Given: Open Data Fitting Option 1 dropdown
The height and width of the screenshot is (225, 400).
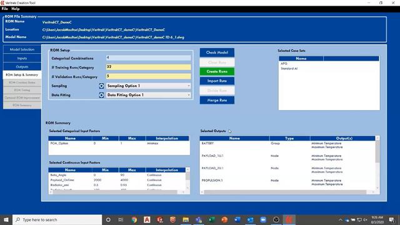Looking at the screenshot, I should tap(148, 95).
